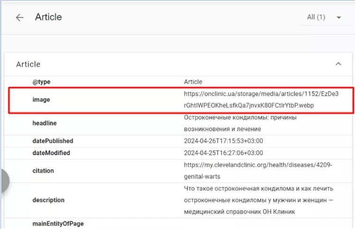
Task: Click the 2024-04-25 dateModified value
Action: tap(223, 153)
